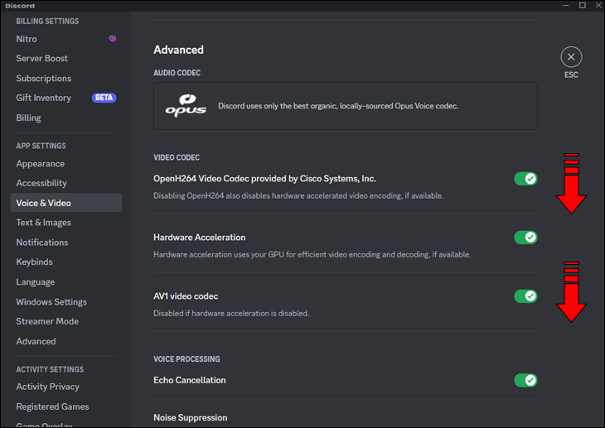Select Server Boost in billing settings
The image size is (605, 428).
[41, 59]
